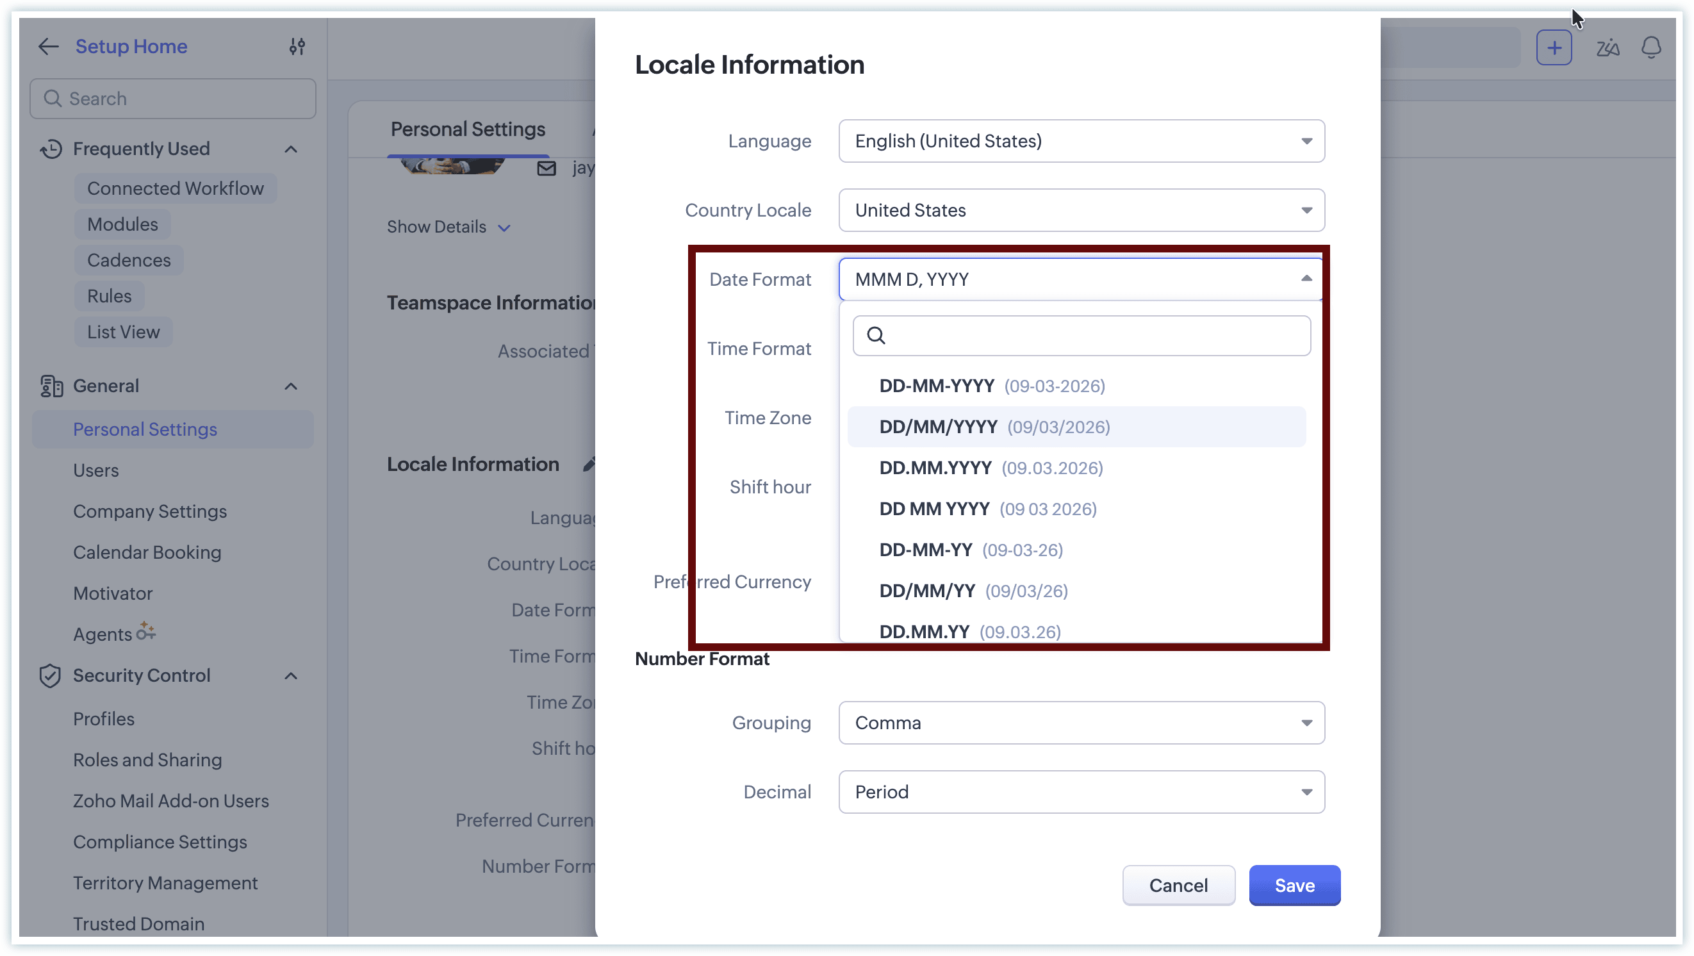Click the mail envelope icon in profile
This screenshot has width=1694, height=956.
click(x=547, y=169)
